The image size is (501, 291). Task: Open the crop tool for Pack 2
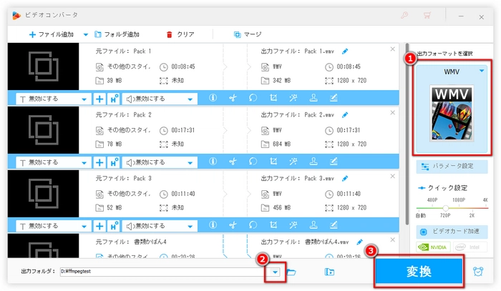tap(273, 162)
